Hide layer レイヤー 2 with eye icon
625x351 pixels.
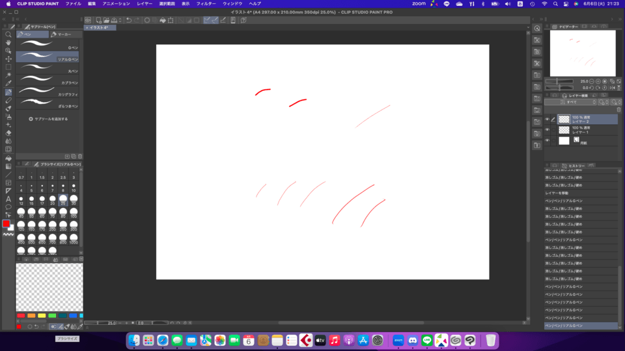[548, 119]
